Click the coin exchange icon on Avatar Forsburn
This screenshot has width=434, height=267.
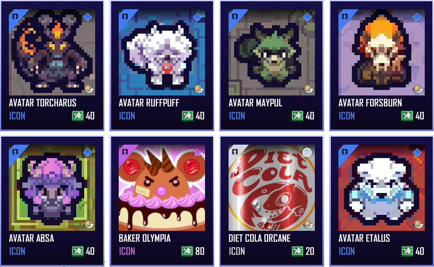(418, 89)
